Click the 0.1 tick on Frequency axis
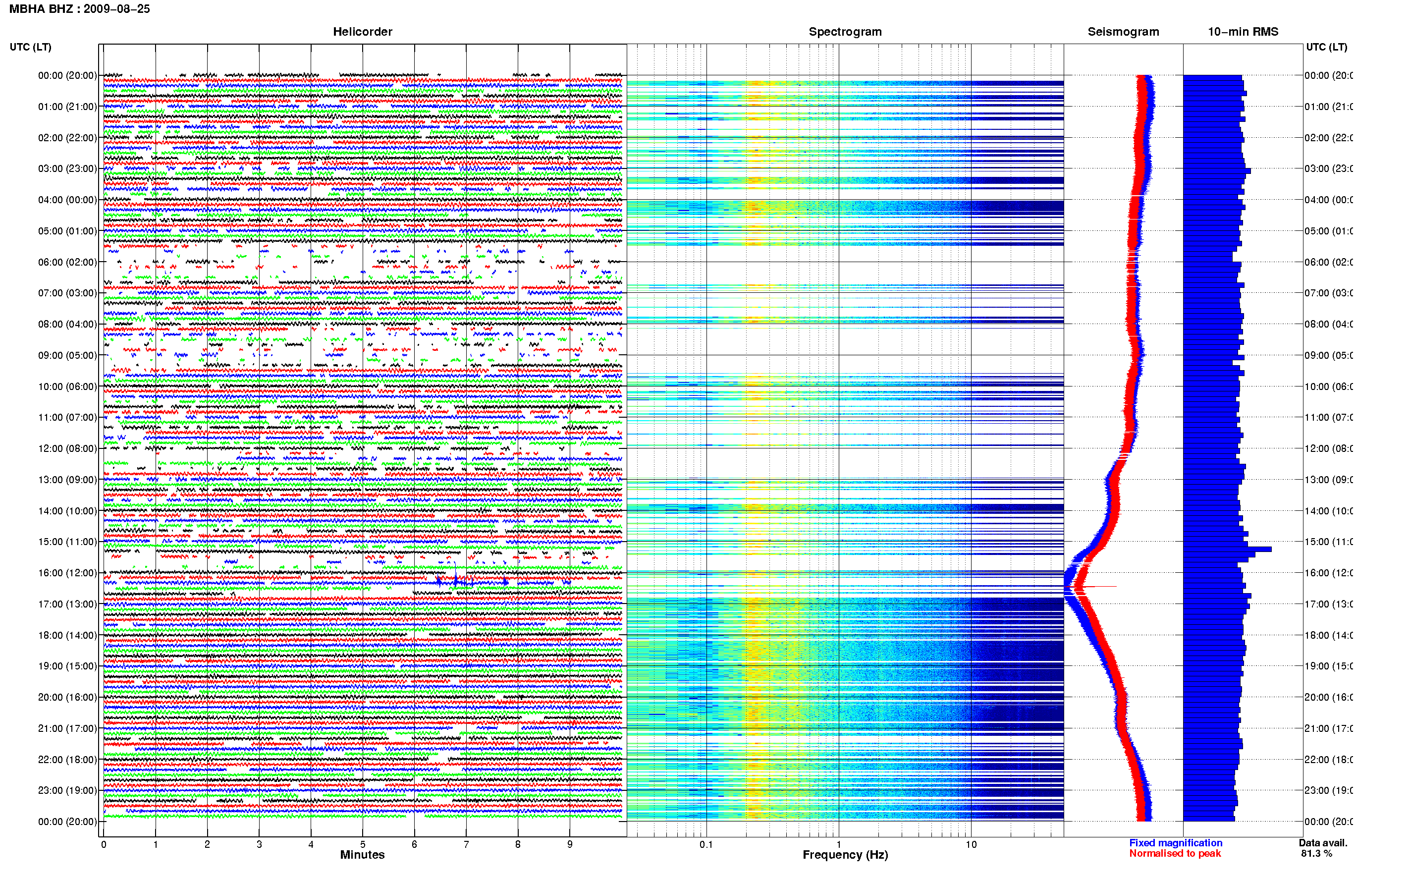This screenshot has width=1409, height=881. click(x=706, y=844)
